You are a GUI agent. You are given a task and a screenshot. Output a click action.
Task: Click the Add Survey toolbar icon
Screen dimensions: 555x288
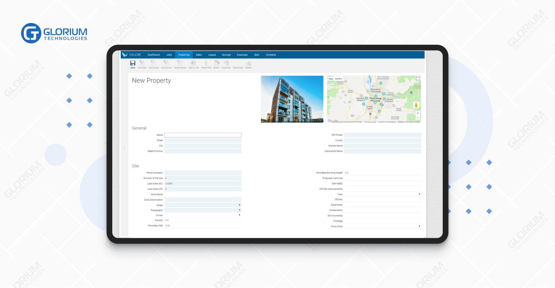(x=166, y=63)
